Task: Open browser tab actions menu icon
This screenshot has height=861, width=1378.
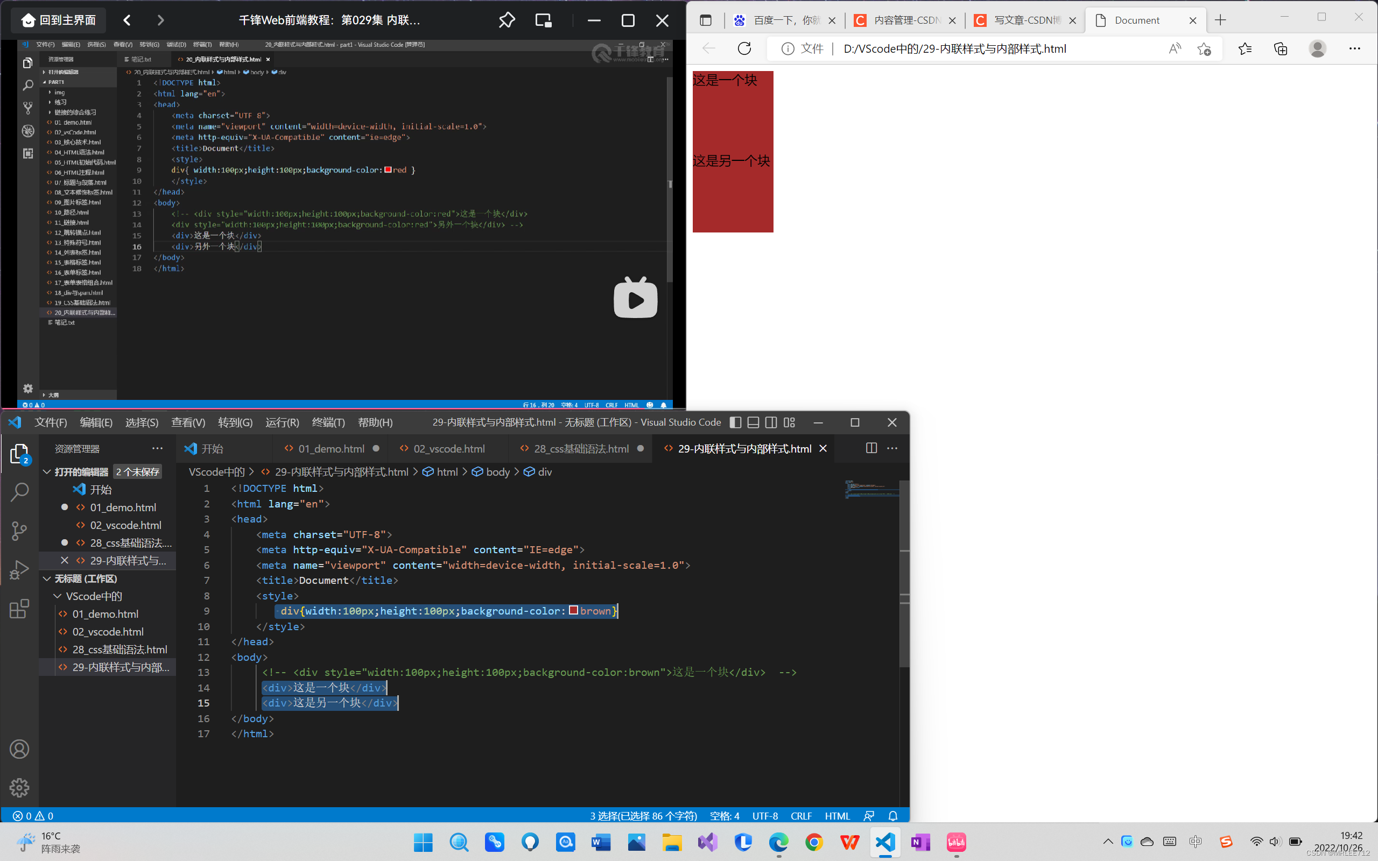Action: click(706, 20)
